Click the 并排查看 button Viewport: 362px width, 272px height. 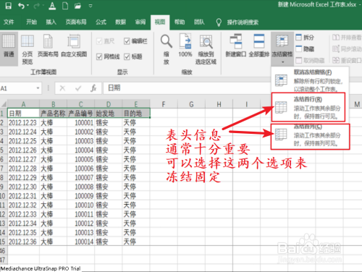[x=347, y=38]
